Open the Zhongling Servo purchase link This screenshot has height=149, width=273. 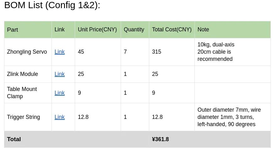(x=59, y=52)
